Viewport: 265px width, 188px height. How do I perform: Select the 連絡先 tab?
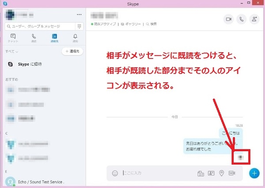[54, 38]
